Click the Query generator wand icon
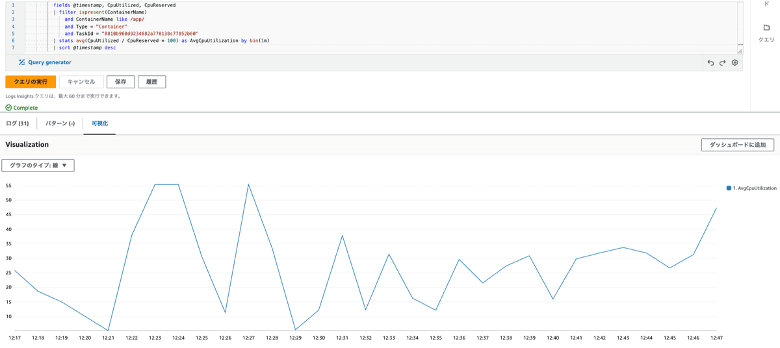The image size is (780, 348). 21,62
